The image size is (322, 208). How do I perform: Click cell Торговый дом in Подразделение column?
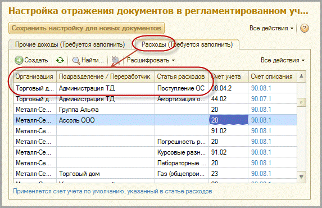click(105, 174)
